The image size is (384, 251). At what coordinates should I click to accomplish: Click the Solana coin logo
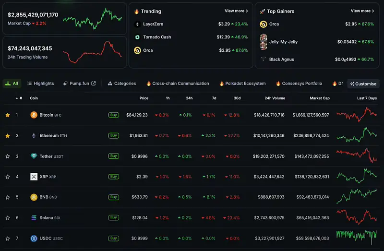34,217
